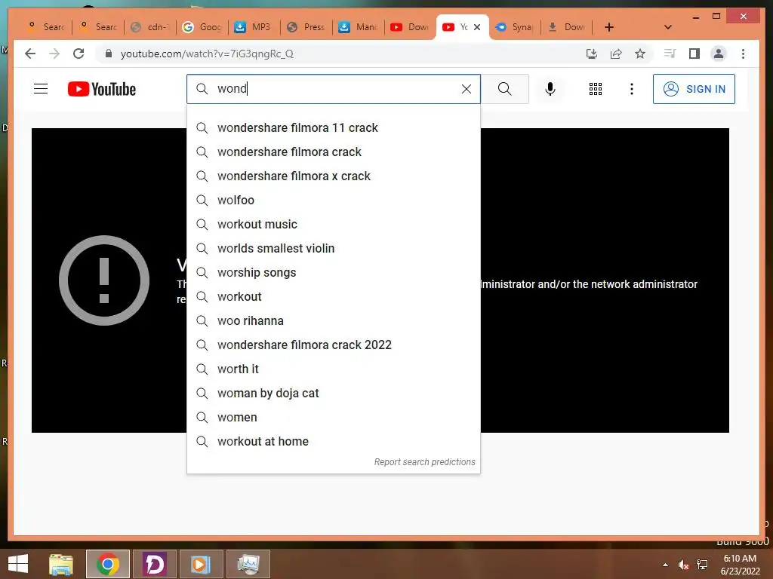Viewport: 773px width, 579px height.
Task: Open the taskbar clock showing 6:10 AM
Action: (x=740, y=565)
